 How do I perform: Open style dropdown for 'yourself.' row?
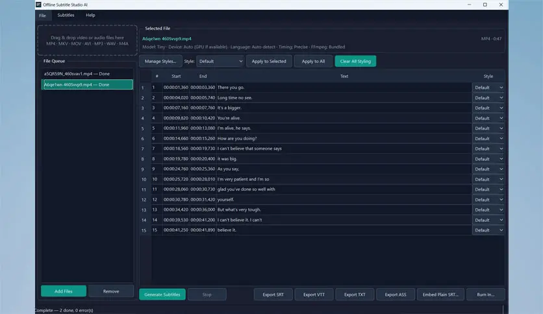[x=488, y=200]
